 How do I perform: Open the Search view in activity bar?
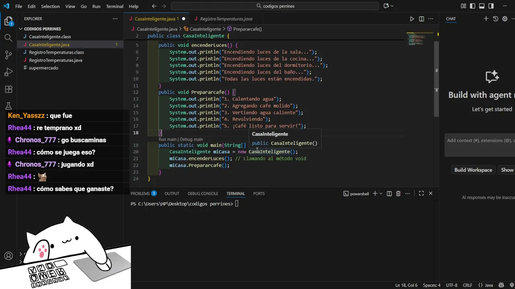[8, 38]
